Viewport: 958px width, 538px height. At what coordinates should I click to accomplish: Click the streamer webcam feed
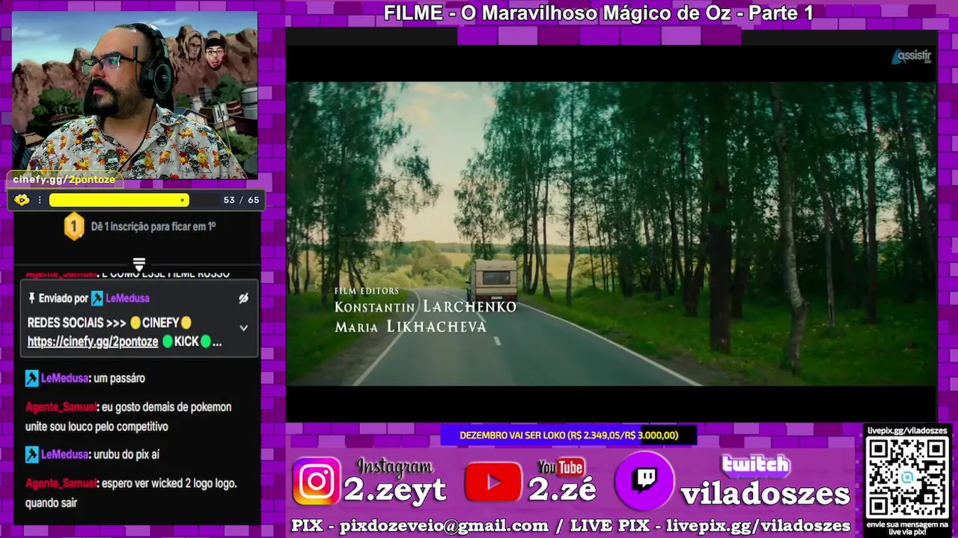pos(135,94)
